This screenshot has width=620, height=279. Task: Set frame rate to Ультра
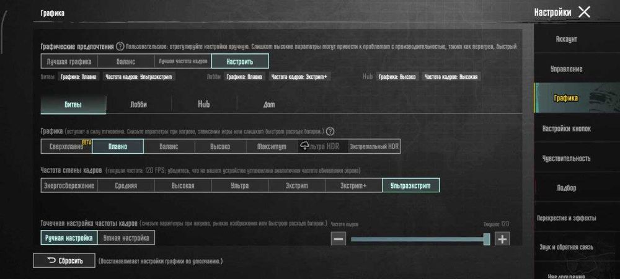click(x=239, y=185)
